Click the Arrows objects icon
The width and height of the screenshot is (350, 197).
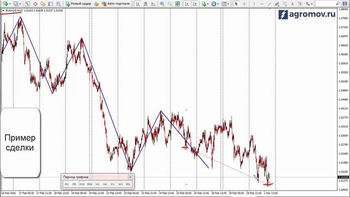(308, 4)
